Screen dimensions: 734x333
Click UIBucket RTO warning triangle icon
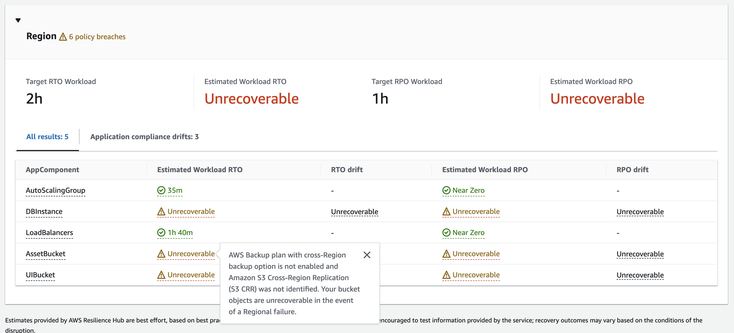[161, 275]
